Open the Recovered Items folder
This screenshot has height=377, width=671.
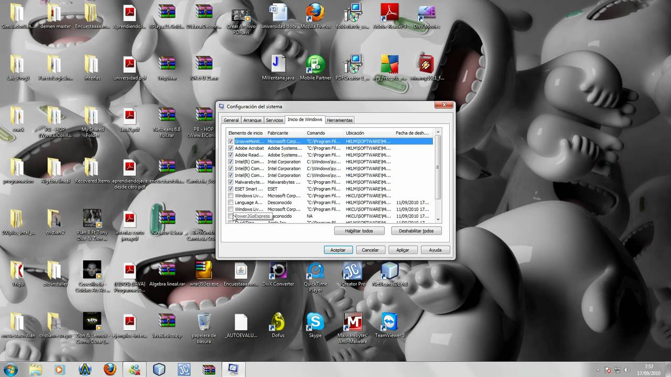coord(92,170)
